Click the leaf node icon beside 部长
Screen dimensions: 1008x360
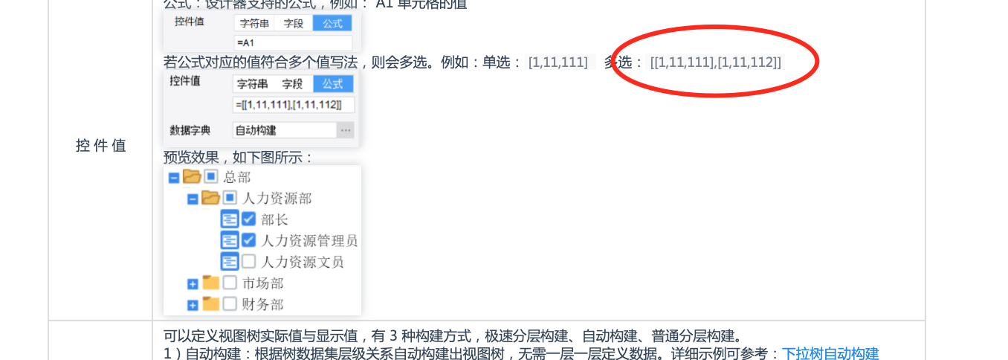(x=230, y=219)
